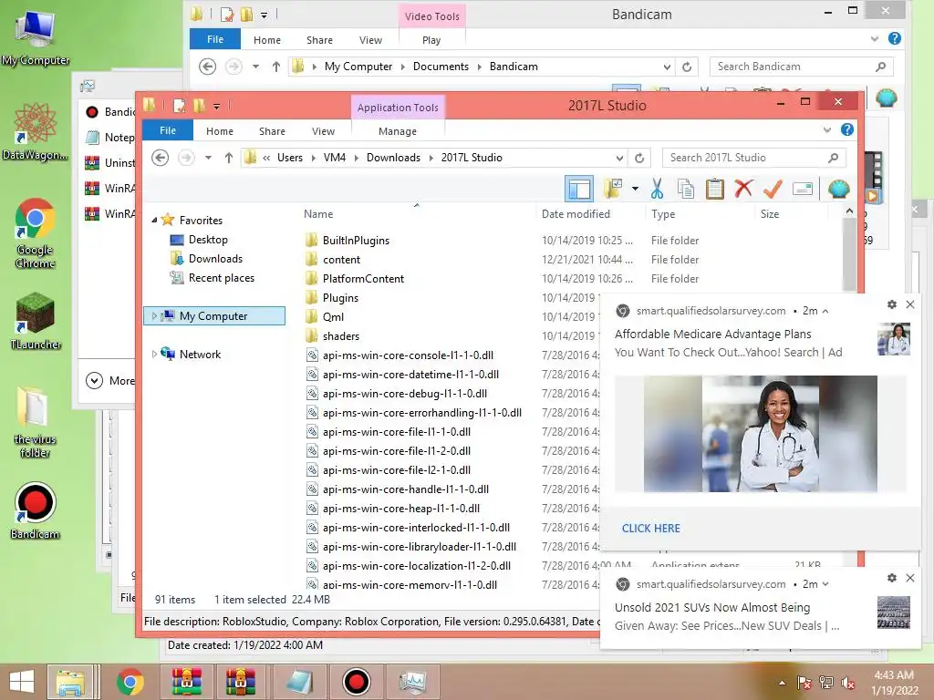Open Share tab in 2017L Studio window
Screen dimensions: 934x700
[x=272, y=131]
